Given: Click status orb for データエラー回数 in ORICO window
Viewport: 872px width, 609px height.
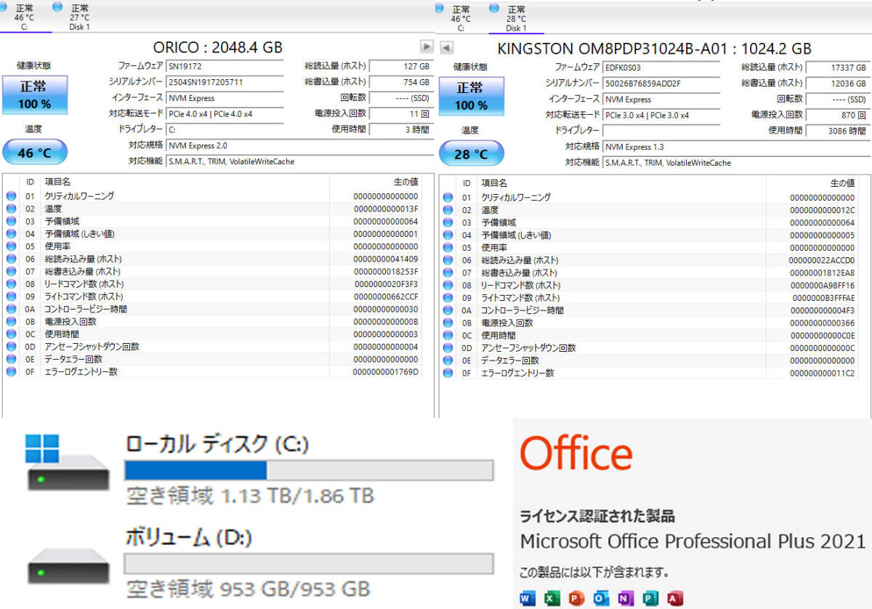Looking at the screenshot, I should 11,359.
